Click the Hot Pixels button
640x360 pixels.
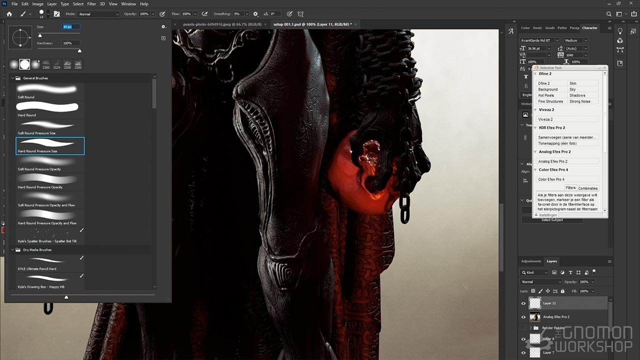click(551, 95)
